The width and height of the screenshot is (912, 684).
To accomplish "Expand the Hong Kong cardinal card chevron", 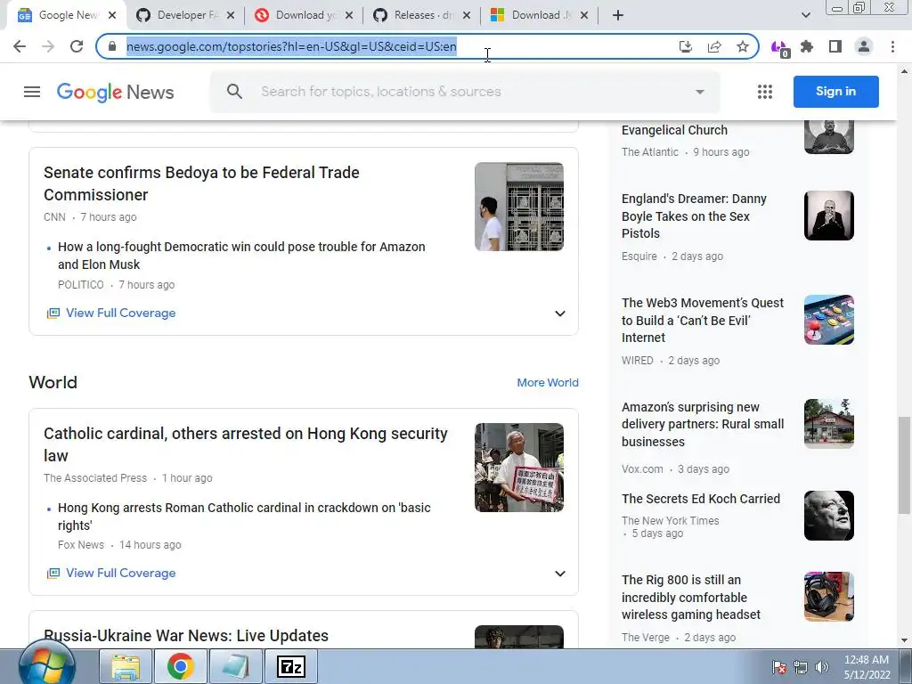I will coord(560,574).
